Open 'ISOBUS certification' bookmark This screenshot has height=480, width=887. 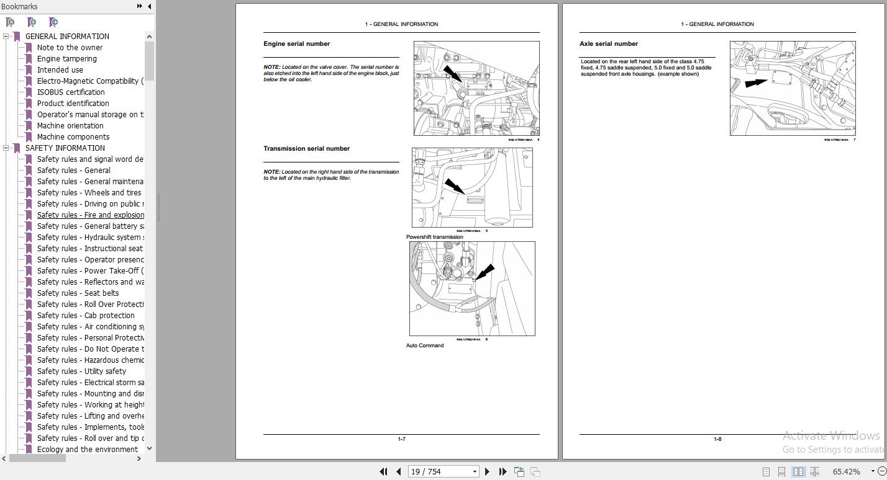coord(71,92)
